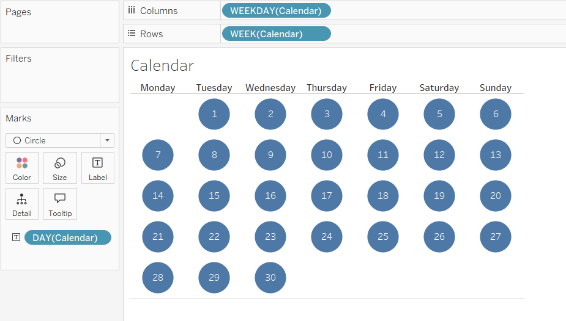Click the WEEKDAY(Calendar) pill in Columns
This screenshot has height=321, width=566.
click(x=276, y=10)
